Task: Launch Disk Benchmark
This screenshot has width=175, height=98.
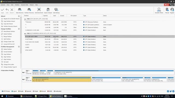Action: [x=39, y=11]
